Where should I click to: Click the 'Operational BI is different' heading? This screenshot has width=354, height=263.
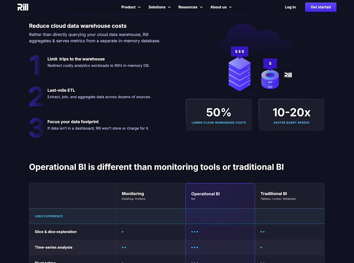(156, 167)
